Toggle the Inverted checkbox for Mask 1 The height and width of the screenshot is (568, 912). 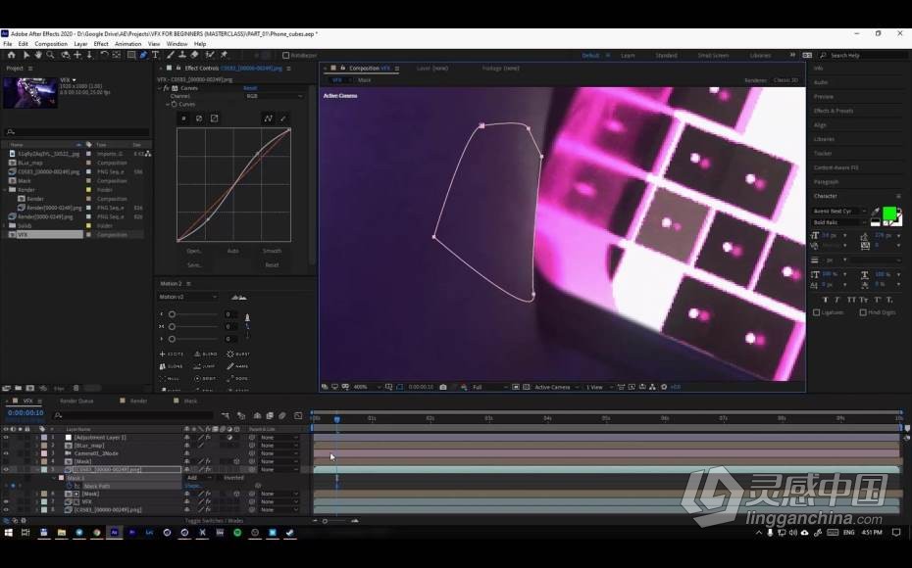[x=220, y=477]
